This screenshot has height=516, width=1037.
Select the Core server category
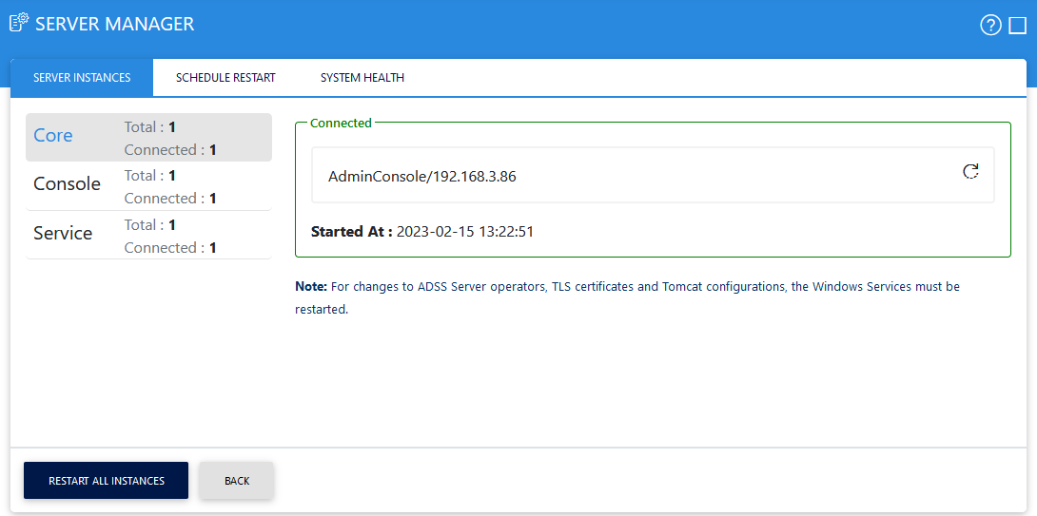[53, 136]
